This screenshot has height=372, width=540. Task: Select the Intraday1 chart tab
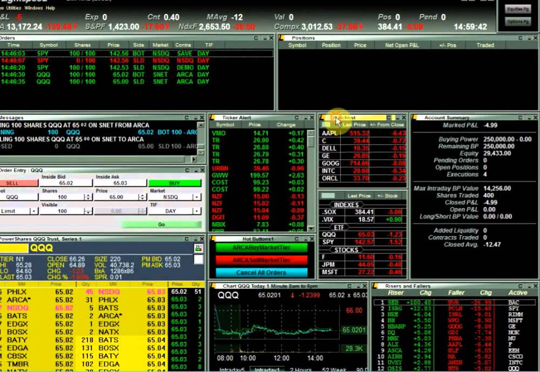pyautogui.click(x=267, y=369)
